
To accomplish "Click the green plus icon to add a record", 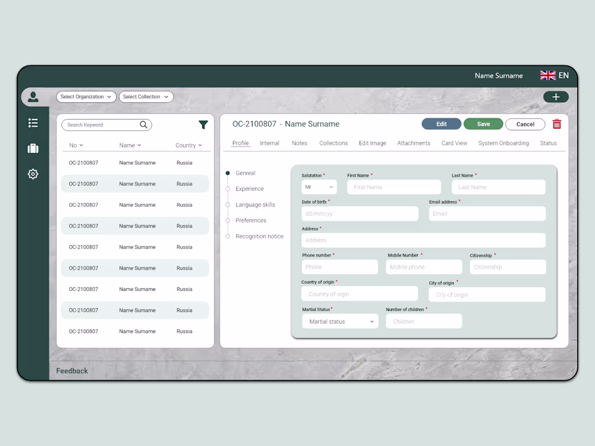I will coord(556,97).
